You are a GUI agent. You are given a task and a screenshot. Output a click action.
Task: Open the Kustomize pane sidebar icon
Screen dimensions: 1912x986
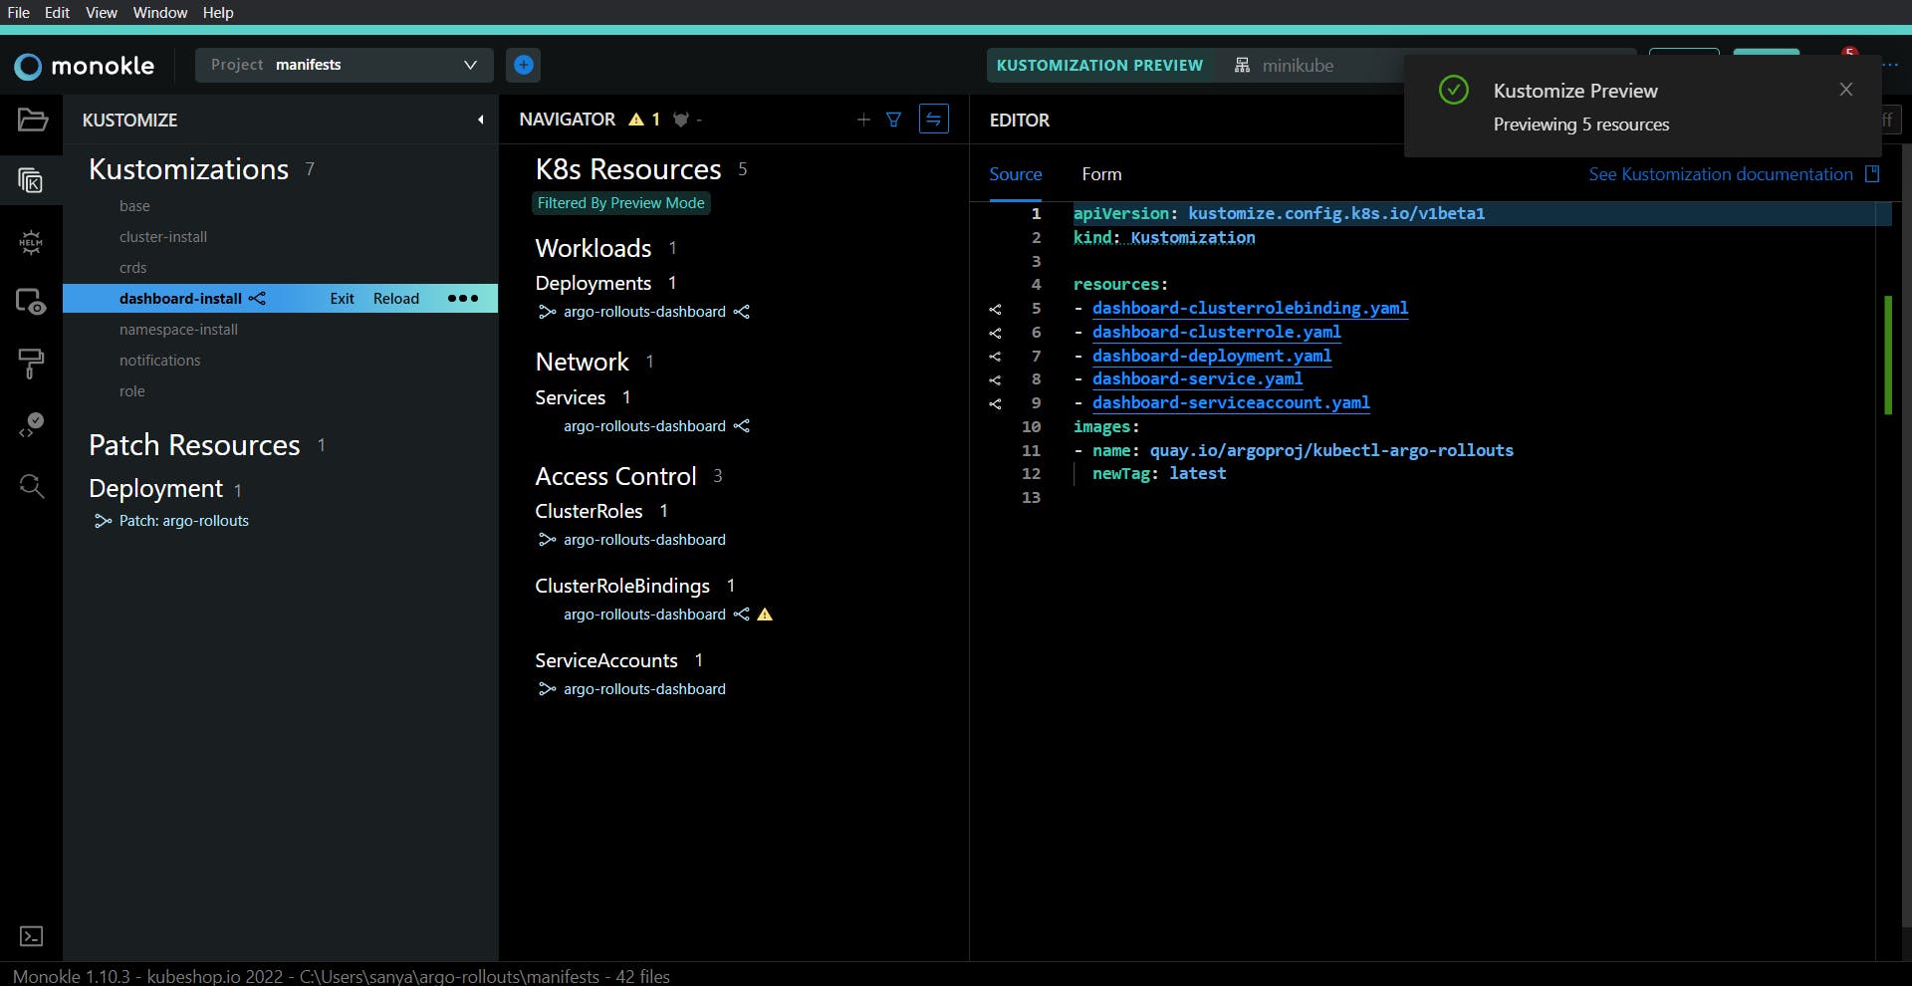click(x=32, y=180)
